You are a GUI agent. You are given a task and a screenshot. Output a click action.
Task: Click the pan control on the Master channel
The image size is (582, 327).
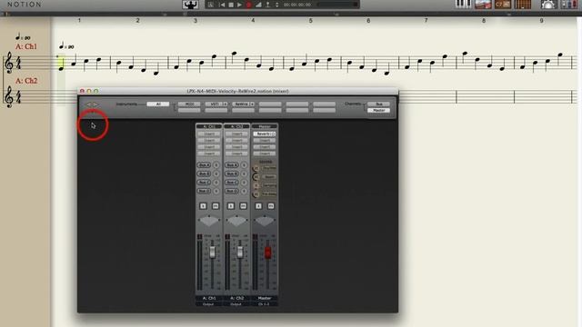265,221
